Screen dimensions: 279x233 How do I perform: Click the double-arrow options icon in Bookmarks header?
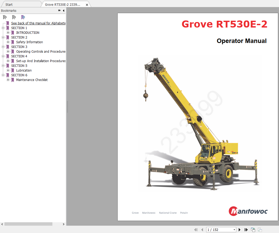point(59,10)
